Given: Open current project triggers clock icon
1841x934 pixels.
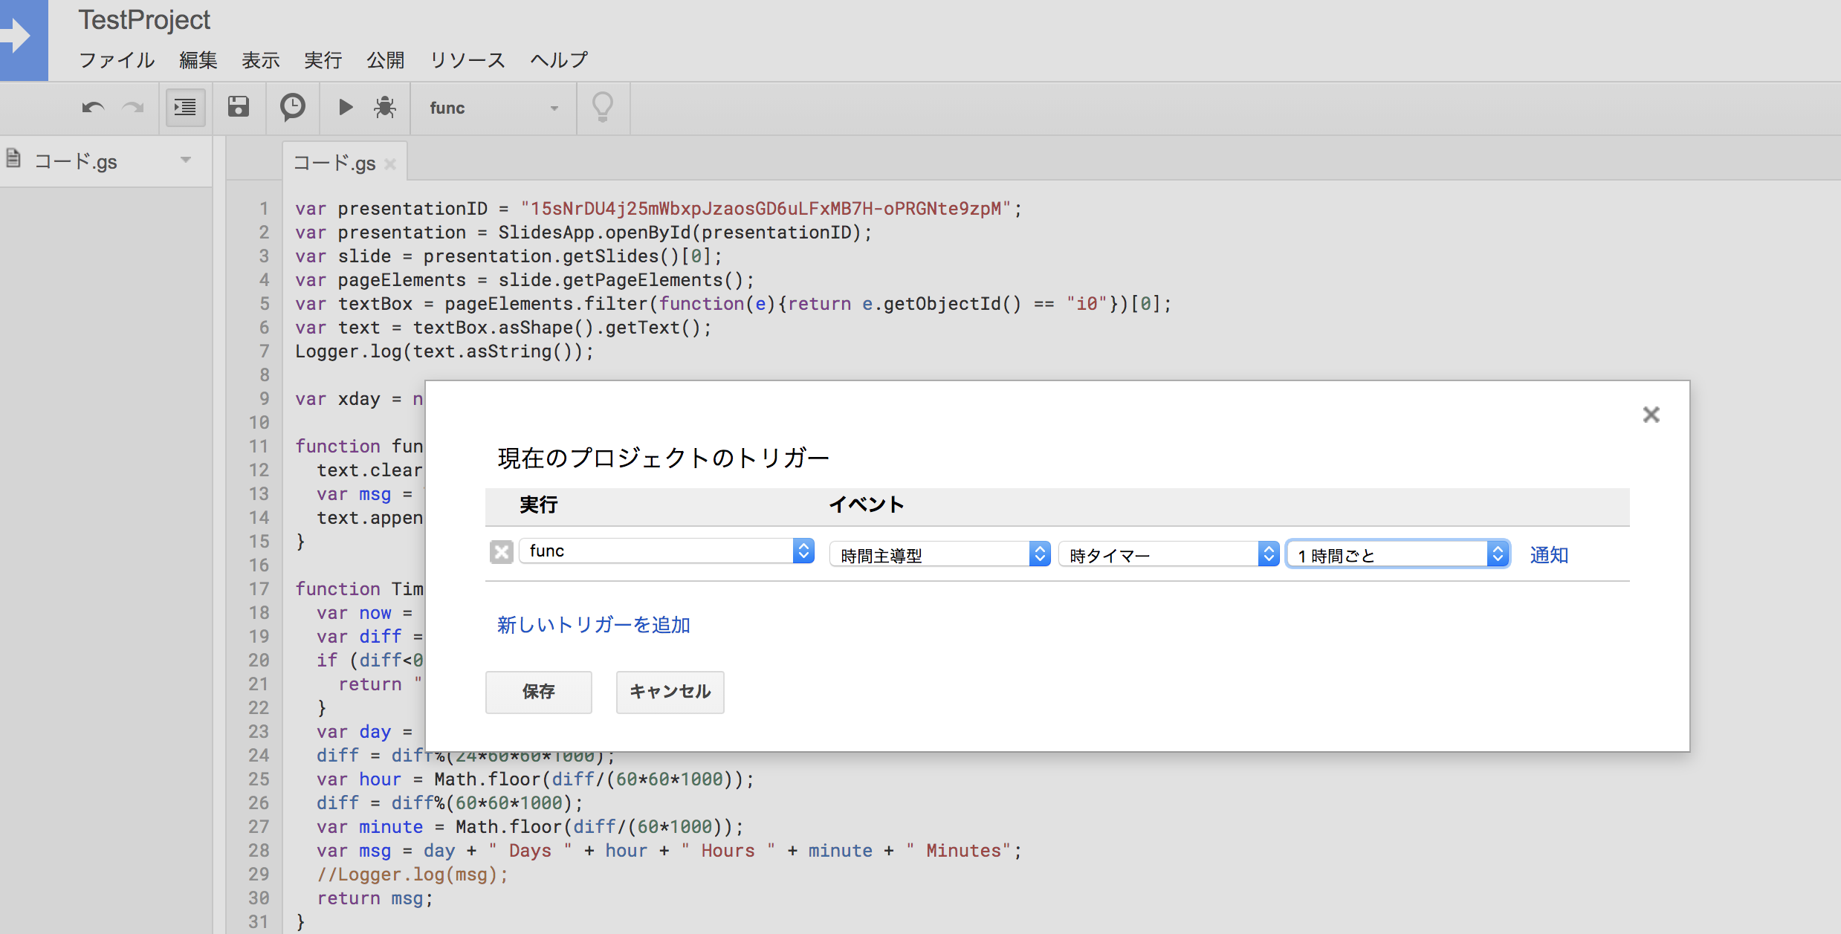Looking at the screenshot, I should 293,108.
